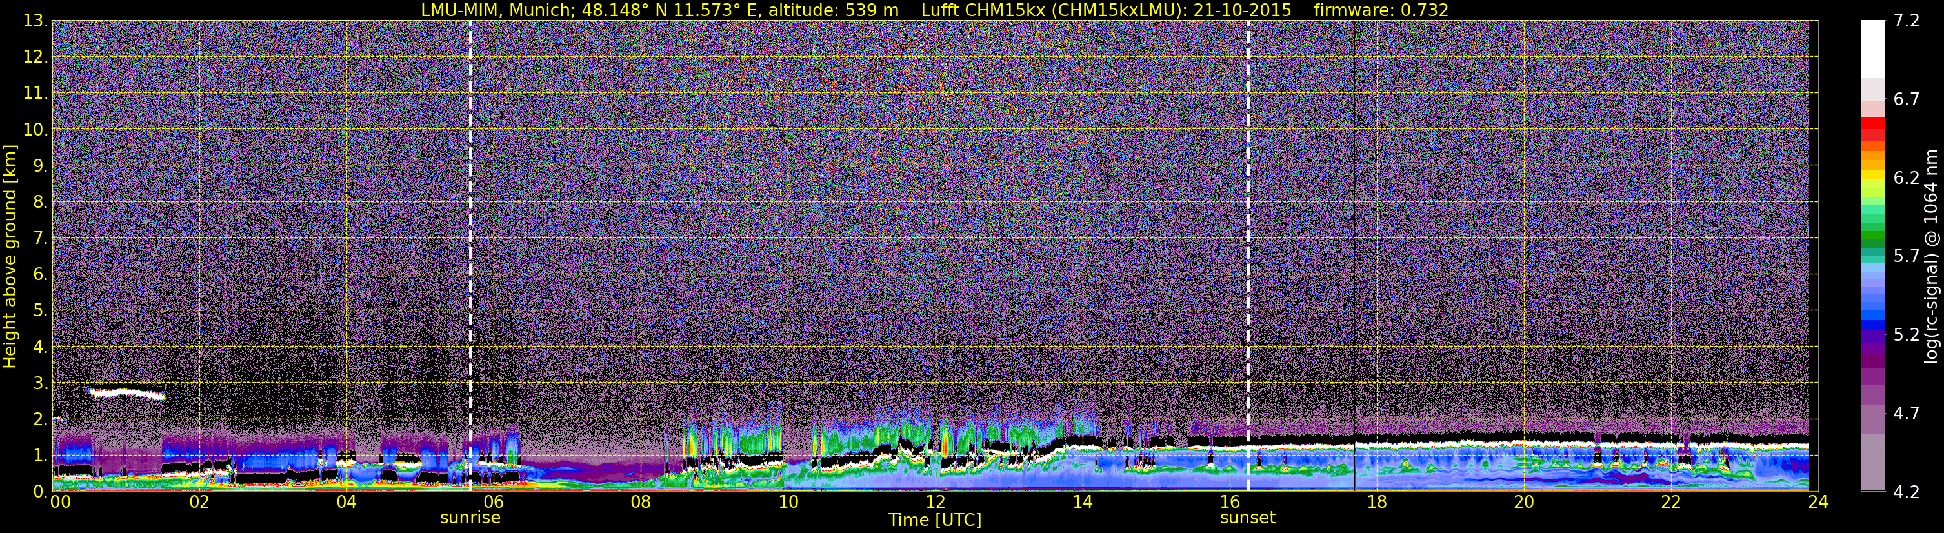Click the height axis tick label 10
This screenshot has height=533, width=1944.
tap(35, 130)
